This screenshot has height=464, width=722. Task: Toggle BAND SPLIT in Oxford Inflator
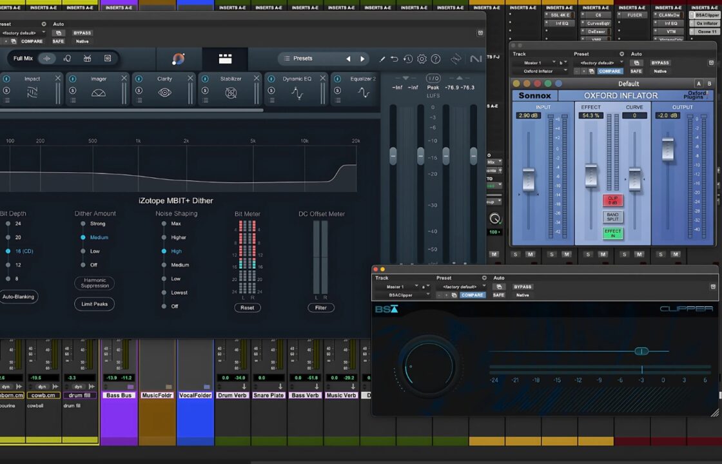(613, 217)
